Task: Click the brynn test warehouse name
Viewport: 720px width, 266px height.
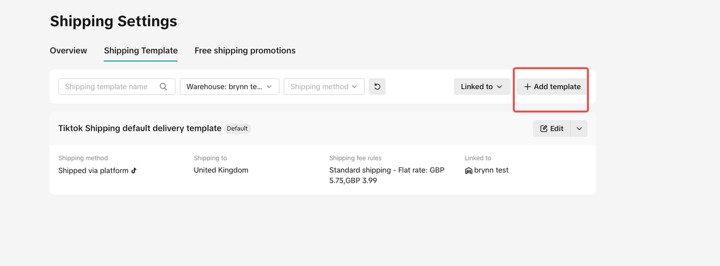Action: 491,170
